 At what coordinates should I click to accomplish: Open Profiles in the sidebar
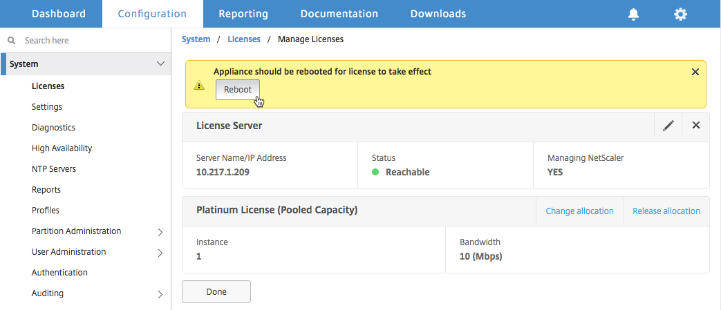click(46, 210)
